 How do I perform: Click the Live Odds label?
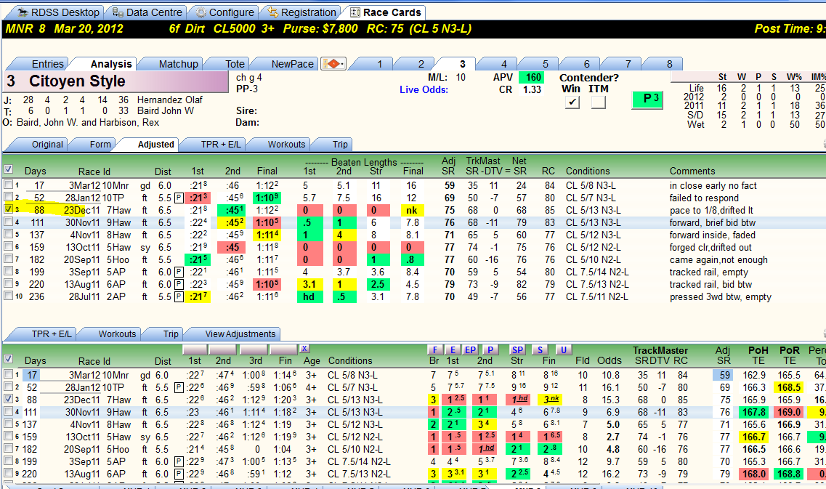pyautogui.click(x=424, y=89)
